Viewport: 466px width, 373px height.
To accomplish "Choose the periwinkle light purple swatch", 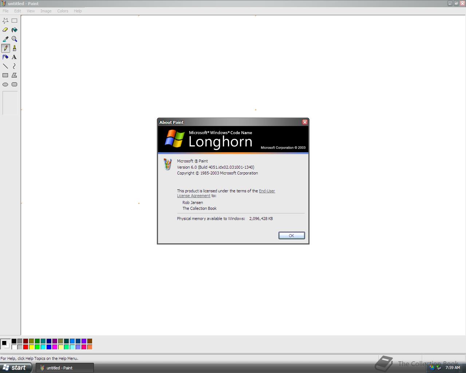I will [x=78, y=347].
